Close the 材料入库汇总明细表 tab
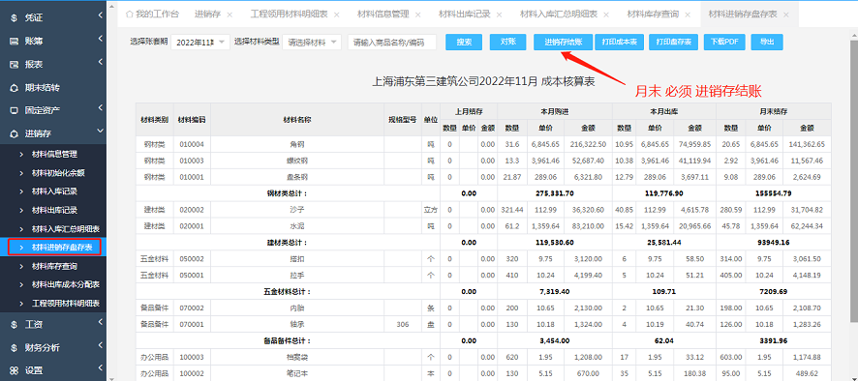858x381 pixels. click(606, 15)
